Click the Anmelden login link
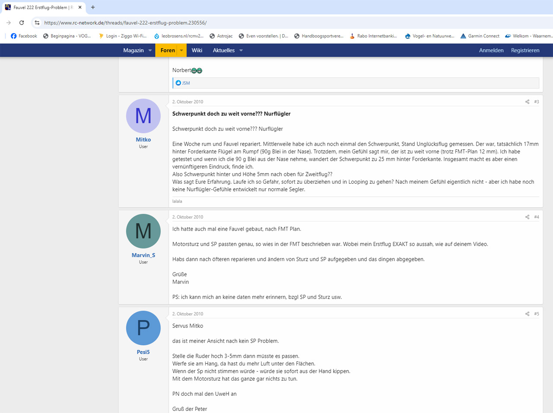This screenshot has width=553, height=413. pyautogui.click(x=491, y=51)
